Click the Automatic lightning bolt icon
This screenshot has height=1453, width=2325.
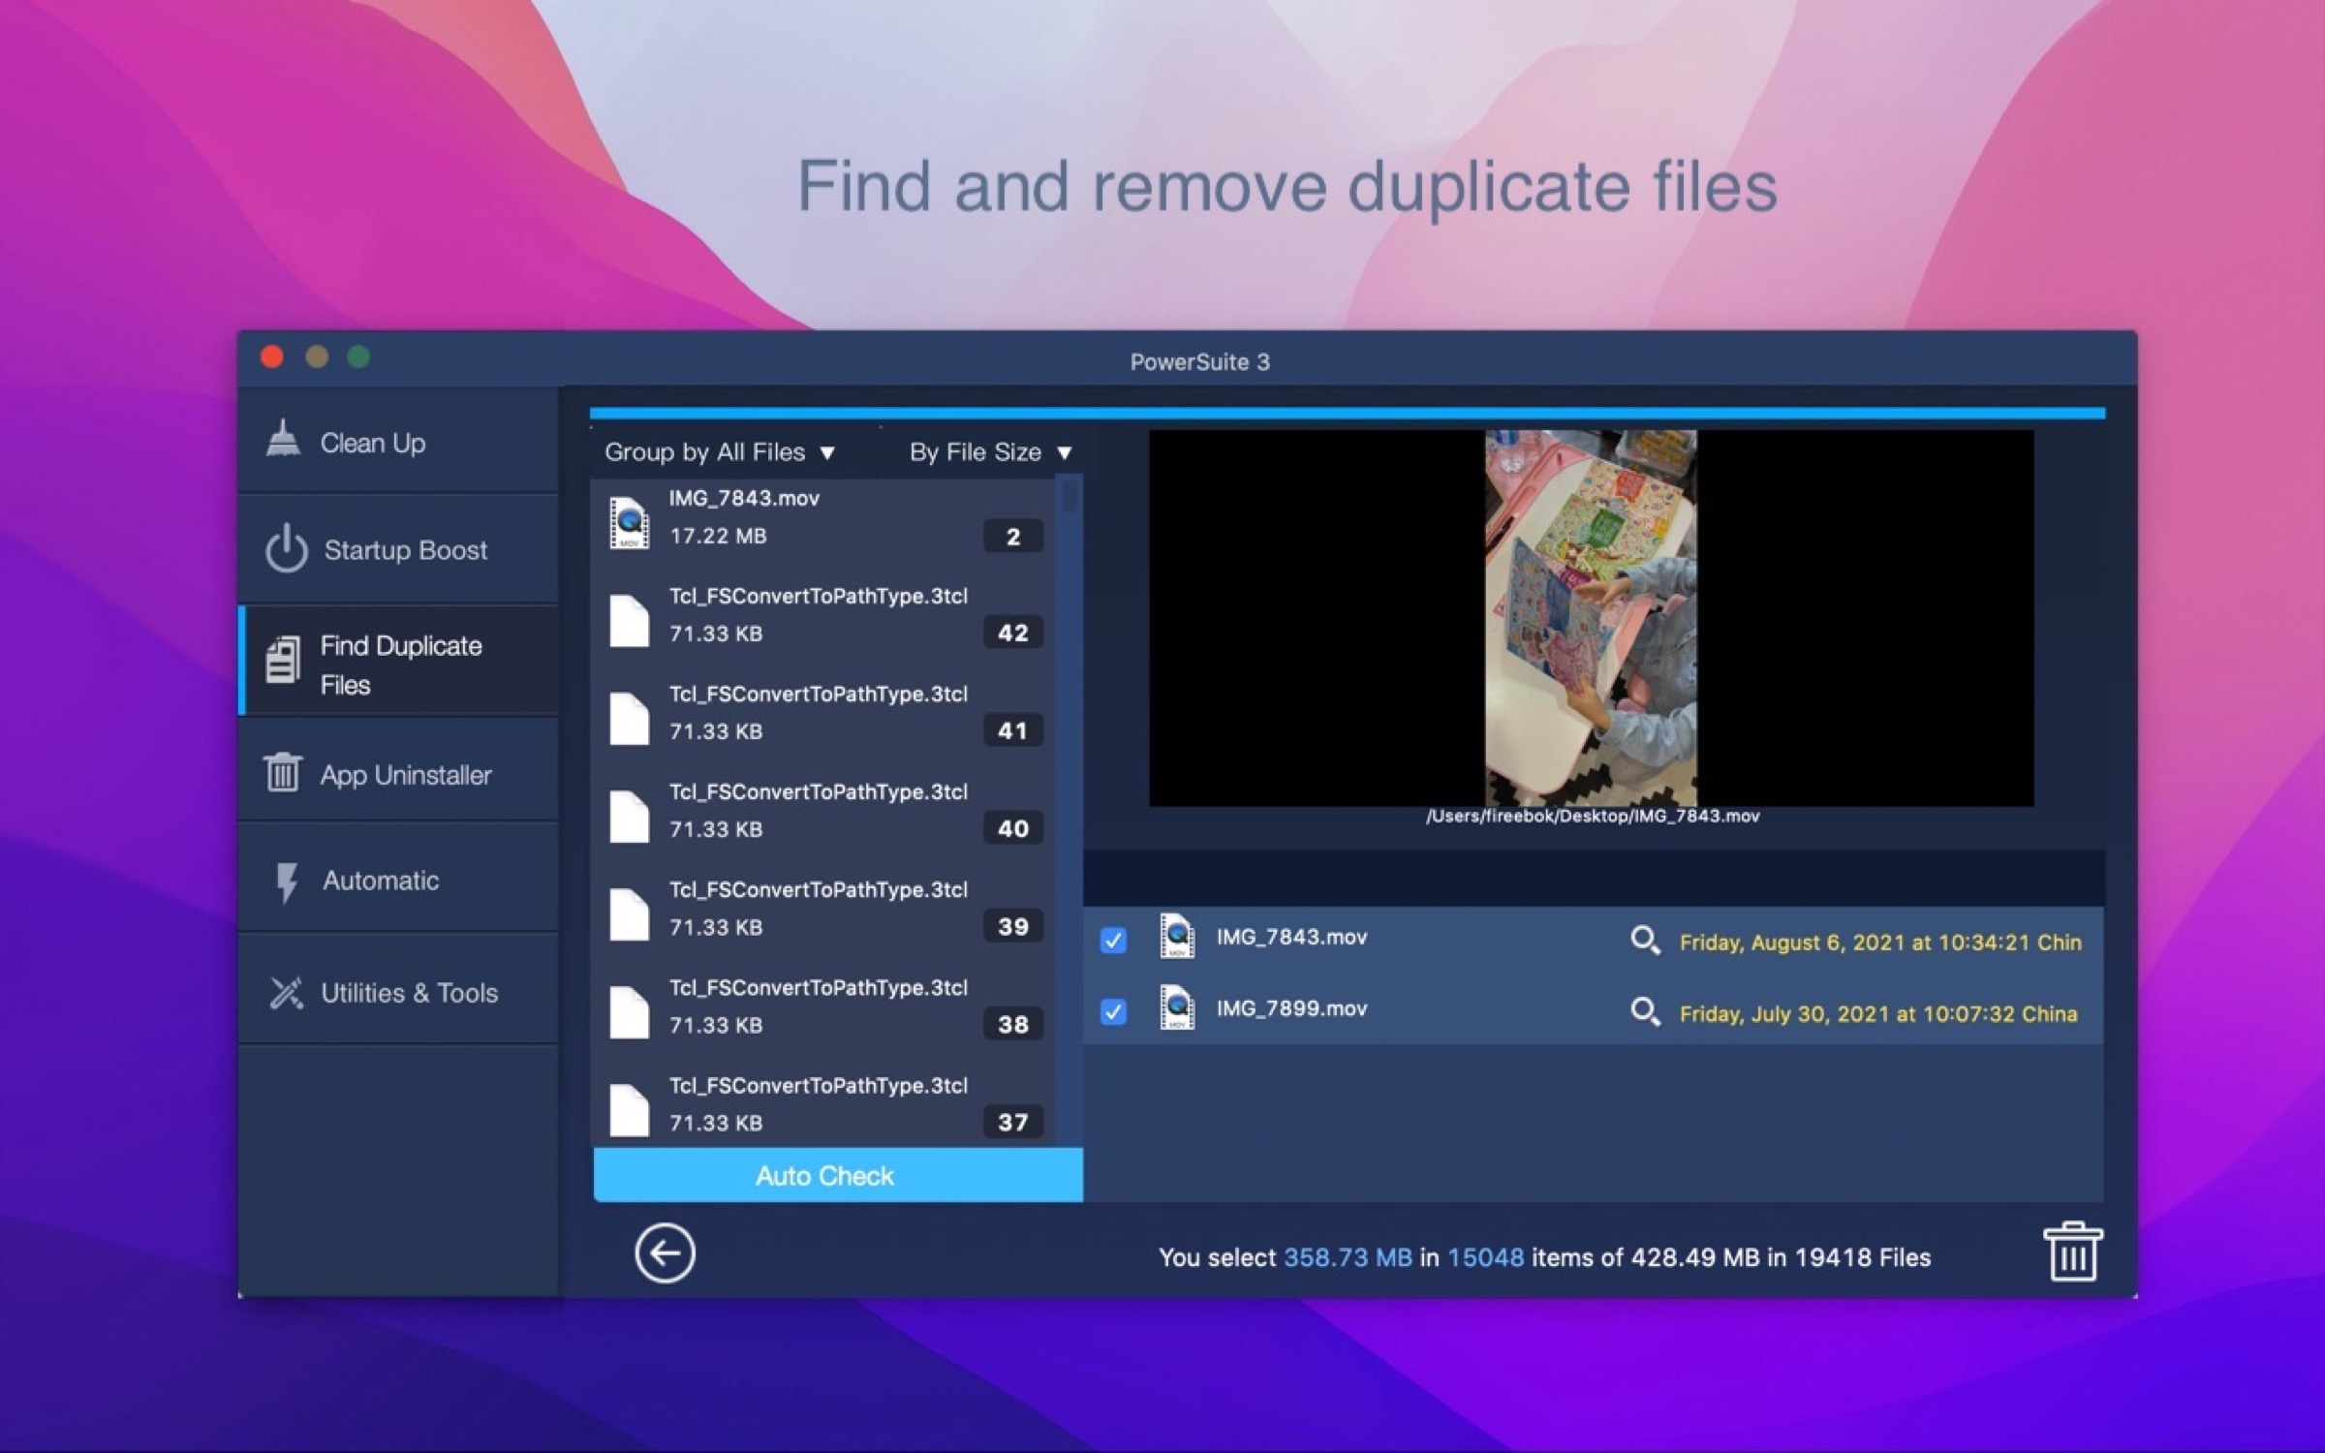click(287, 881)
